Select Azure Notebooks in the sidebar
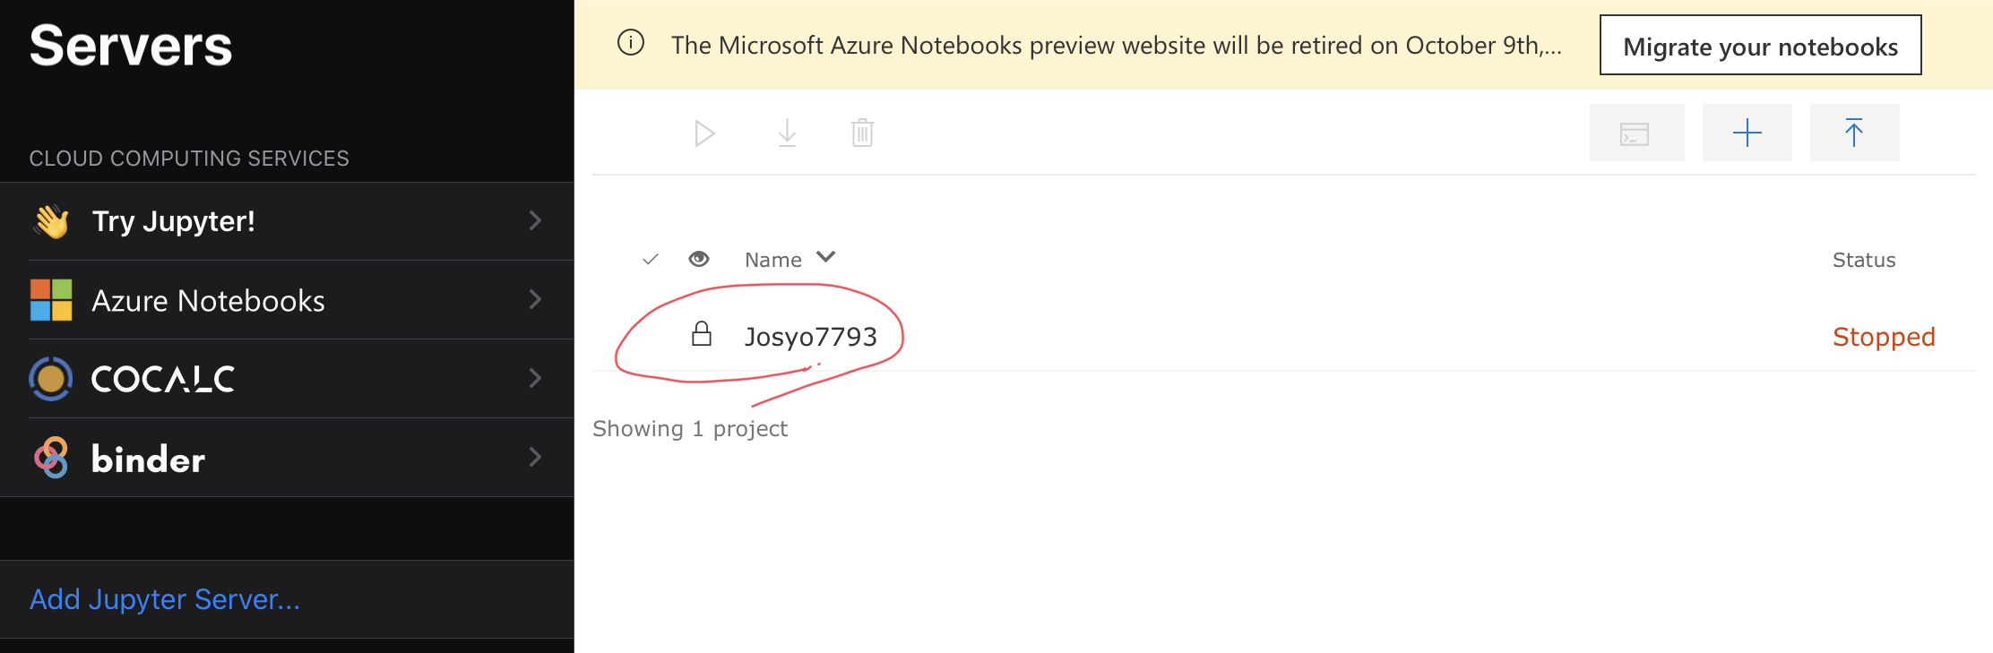The height and width of the screenshot is (653, 1993). [287, 300]
